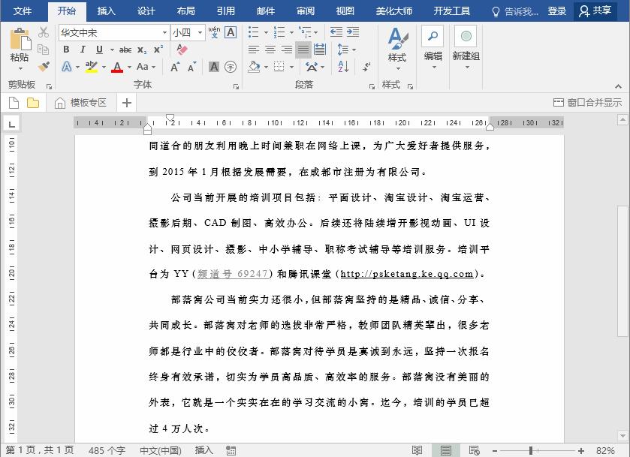
Task: Apply strikethrough to text
Action: 125,50
